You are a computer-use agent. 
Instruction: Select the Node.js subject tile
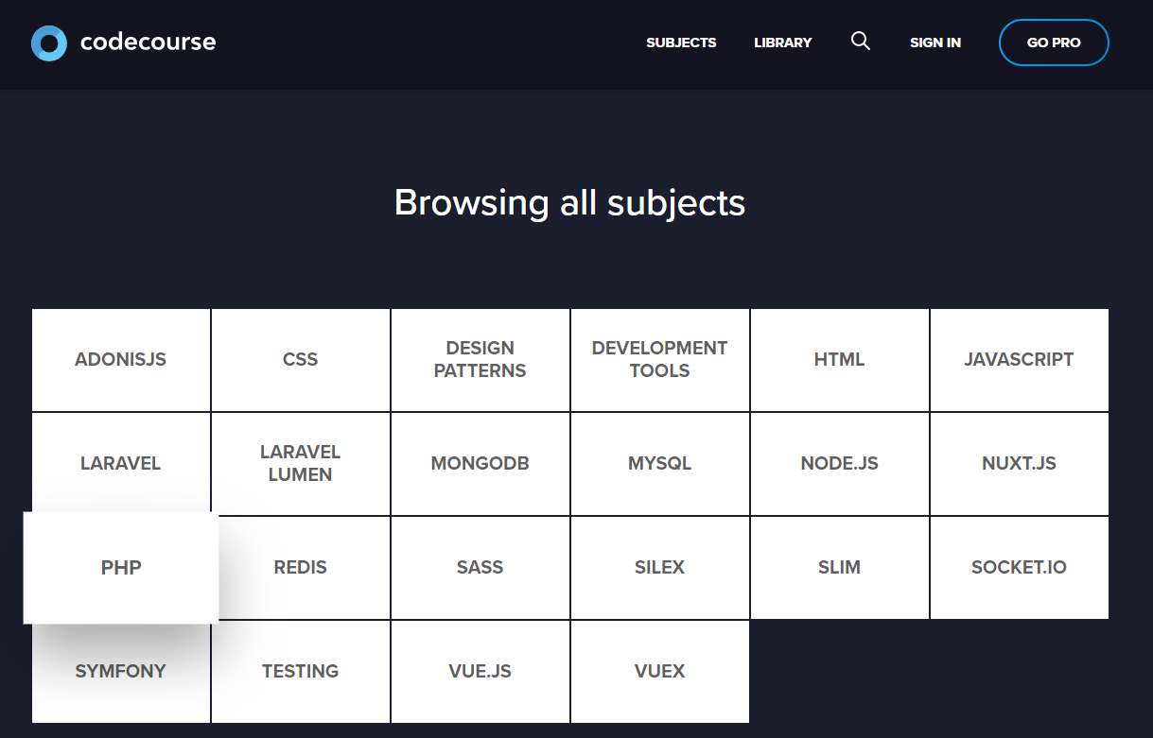(840, 464)
